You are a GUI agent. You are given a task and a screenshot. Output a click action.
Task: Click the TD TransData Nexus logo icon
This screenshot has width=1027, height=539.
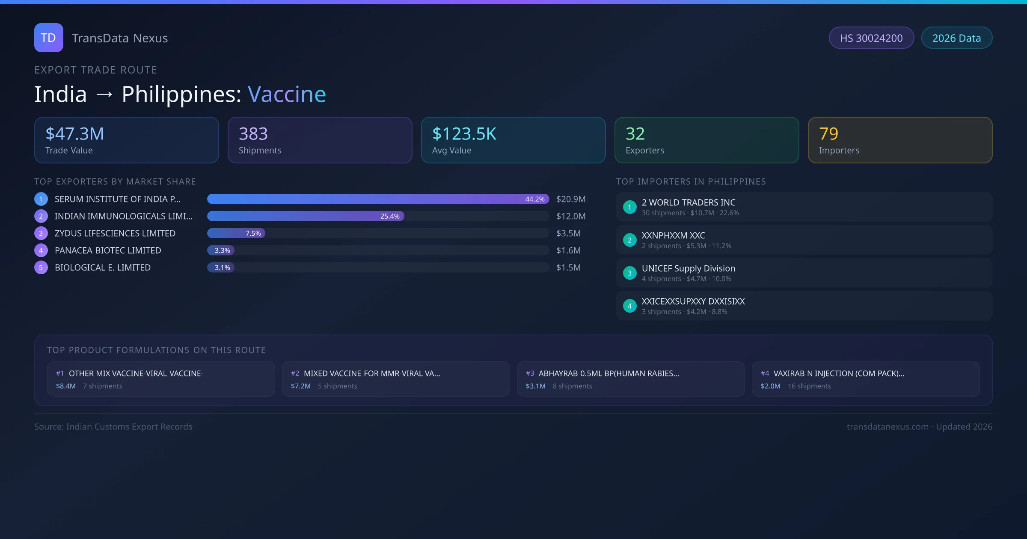pos(48,38)
